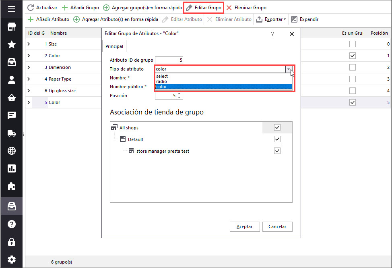This screenshot has width=392, height=268.
Task: Open the store icon in the sidebar
Action: click(12, 27)
